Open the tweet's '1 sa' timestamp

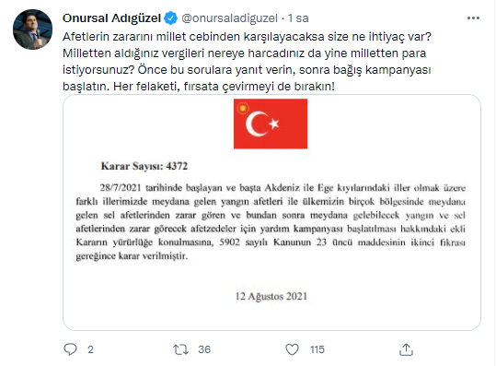[x=298, y=18]
